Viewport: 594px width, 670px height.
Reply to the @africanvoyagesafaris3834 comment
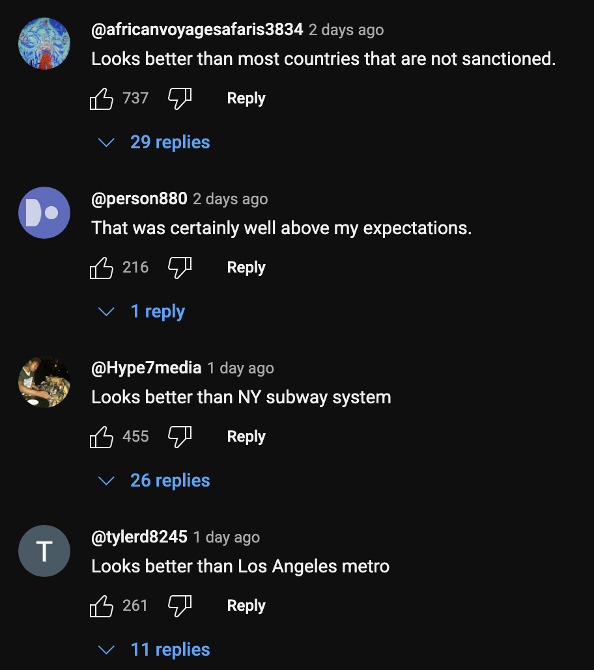[246, 99]
